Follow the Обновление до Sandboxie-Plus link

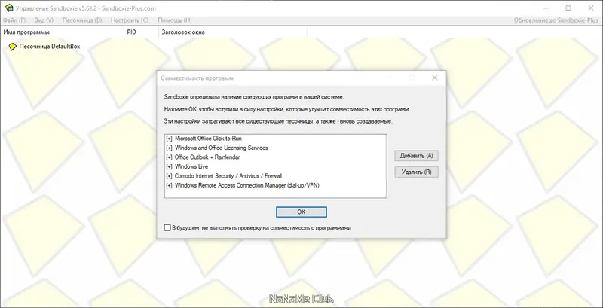[x=556, y=20]
